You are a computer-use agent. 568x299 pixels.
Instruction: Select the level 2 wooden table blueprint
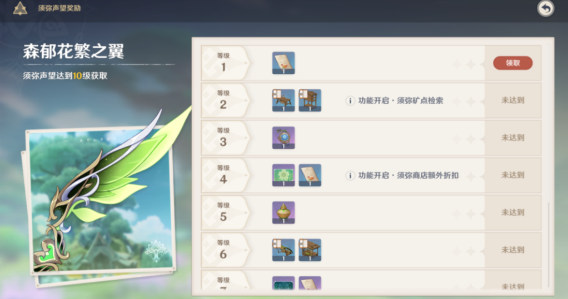[x=283, y=100]
